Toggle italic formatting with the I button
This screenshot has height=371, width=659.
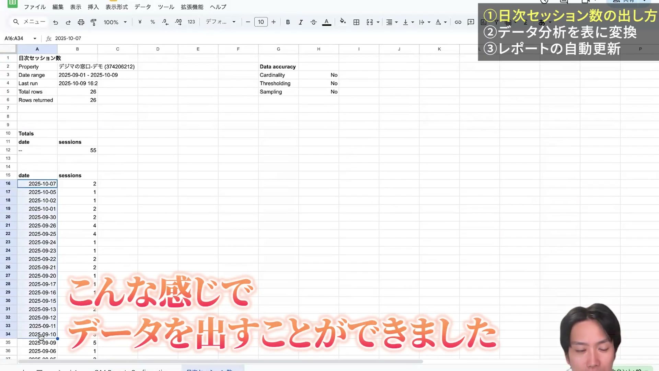point(301,22)
